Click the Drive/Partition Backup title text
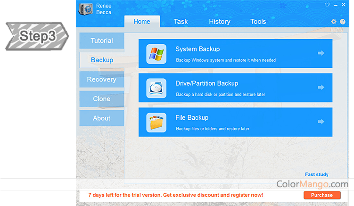 point(207,83)
